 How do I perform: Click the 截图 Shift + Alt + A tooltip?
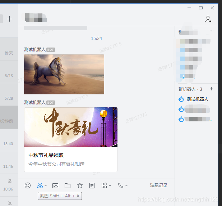pyautogui.click(x=60, y=196)
